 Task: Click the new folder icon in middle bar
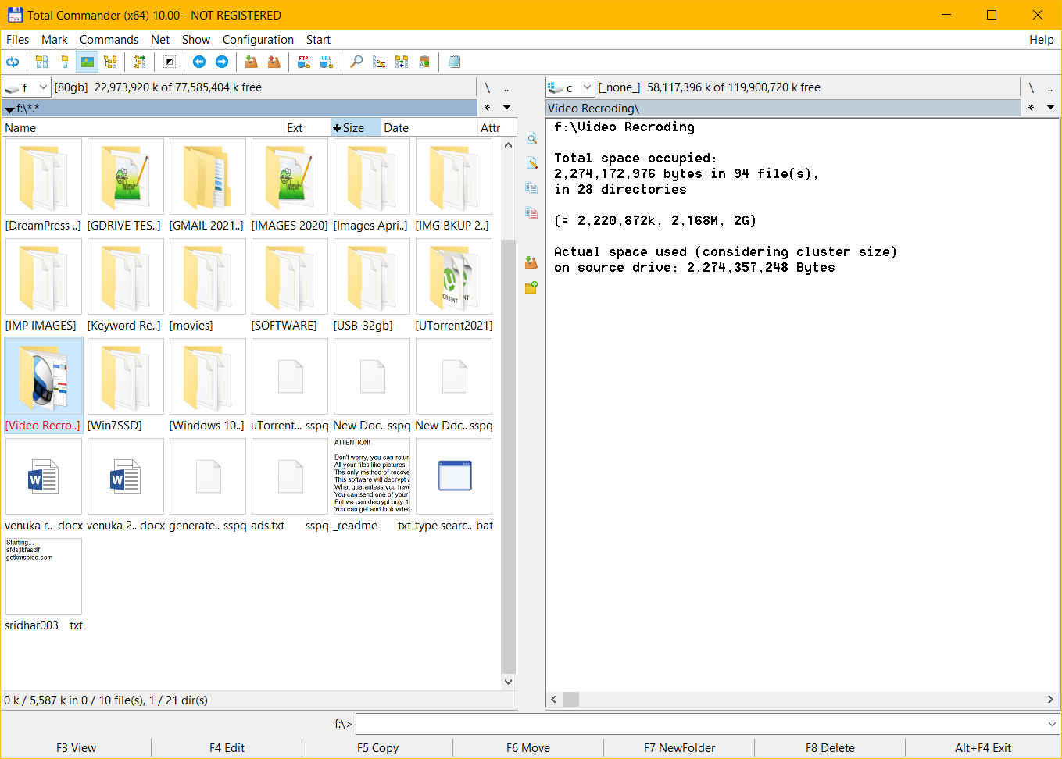[531, 287]
